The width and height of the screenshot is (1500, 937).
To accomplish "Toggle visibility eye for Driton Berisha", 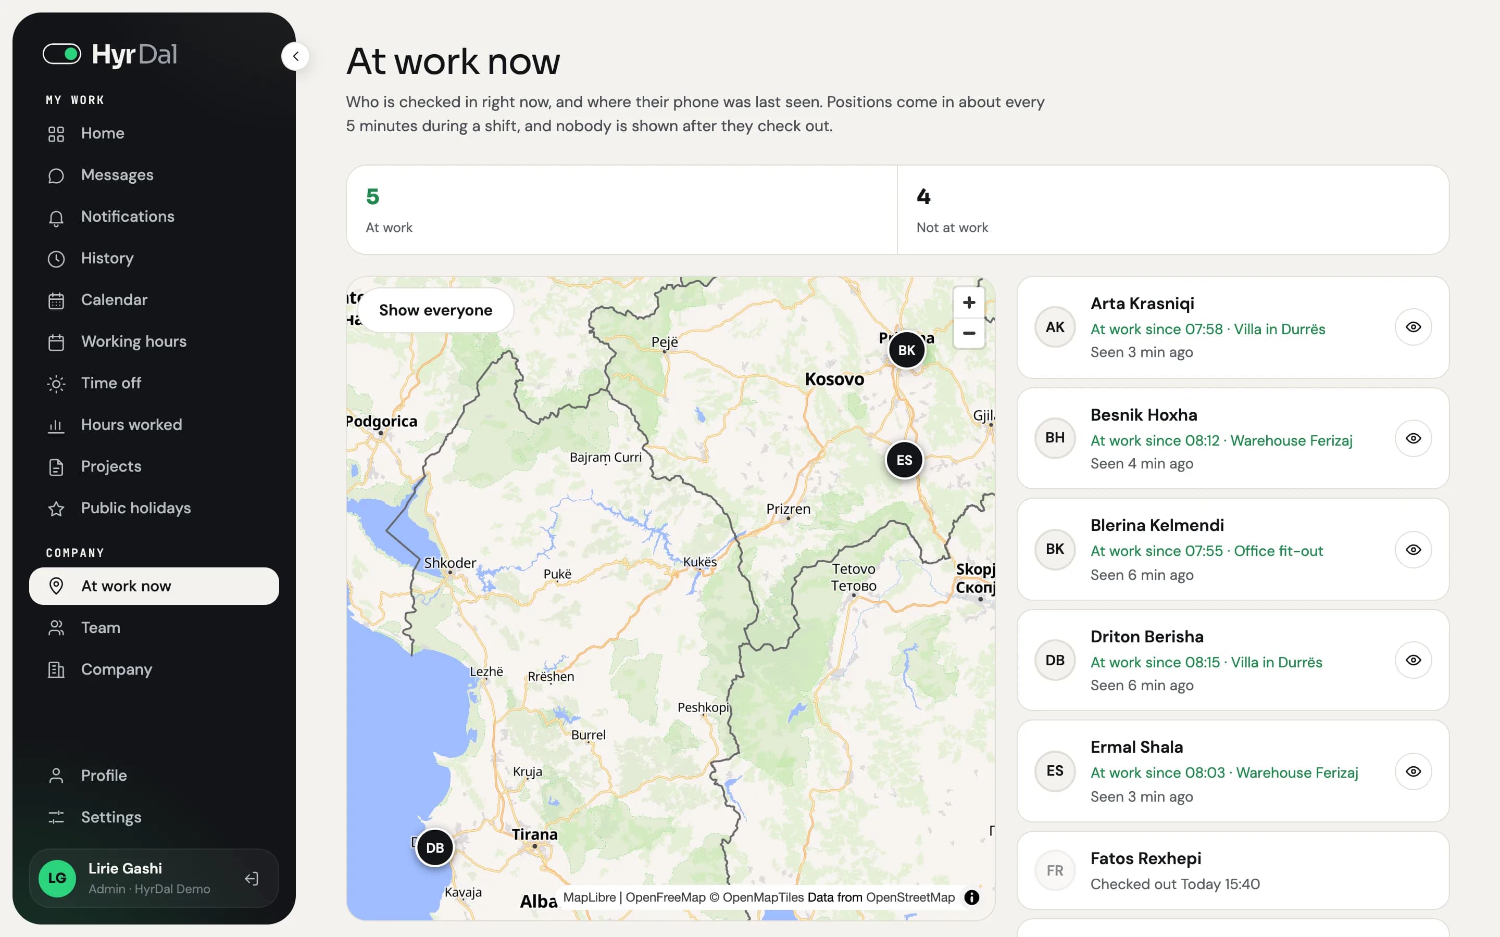I will pyautogui.click(x=1413, y=660).
